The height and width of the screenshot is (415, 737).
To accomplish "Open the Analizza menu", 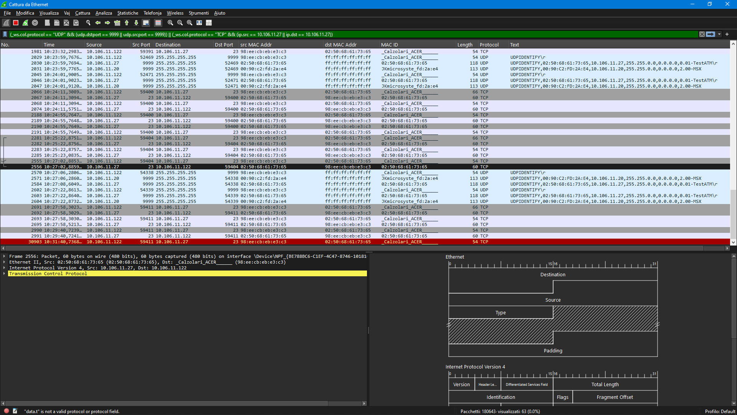I will (104, 13).
